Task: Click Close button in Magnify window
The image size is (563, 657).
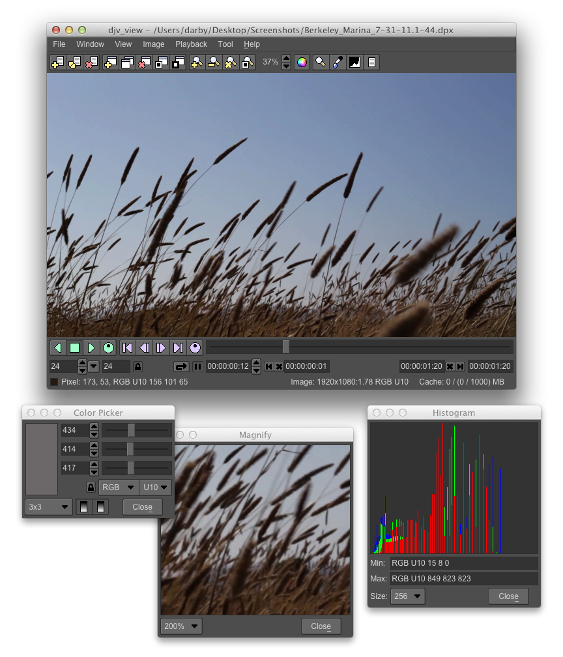Action: click(321, 626)
